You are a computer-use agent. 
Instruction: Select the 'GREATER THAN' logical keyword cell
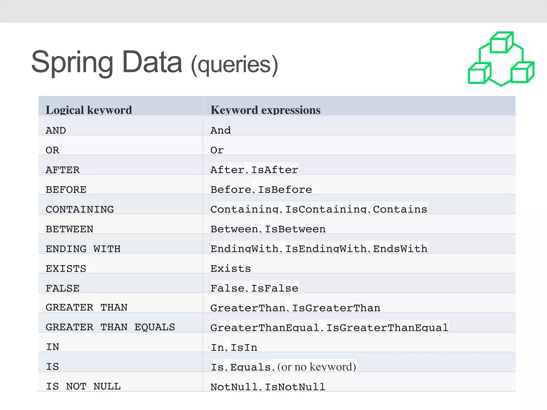click(120, 303)
